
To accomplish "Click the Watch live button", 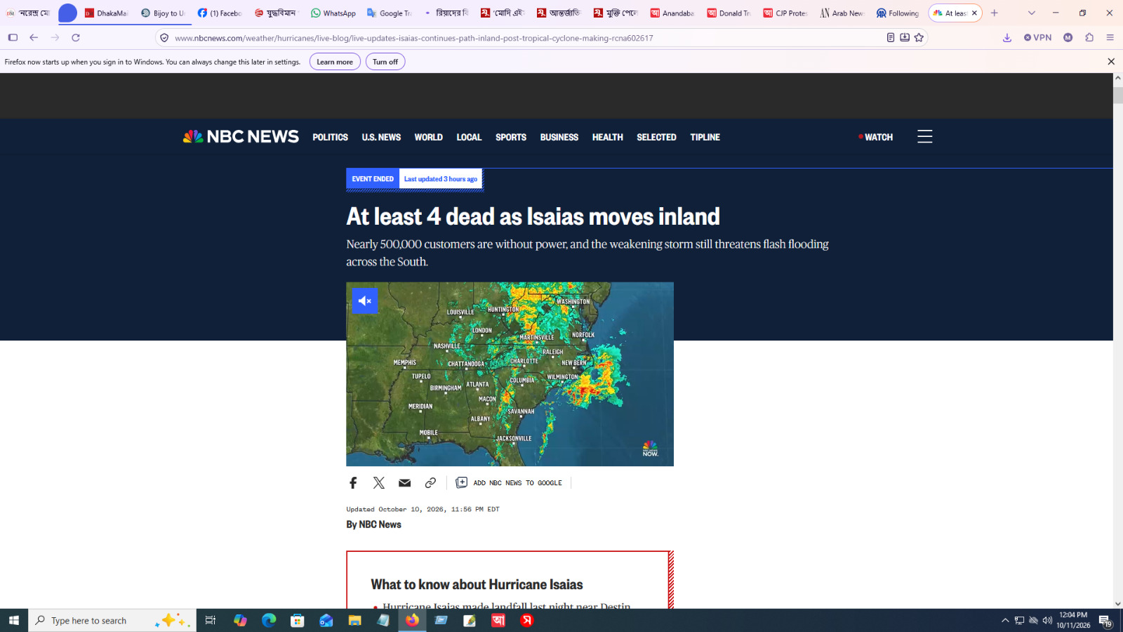I will click(875, 138).
